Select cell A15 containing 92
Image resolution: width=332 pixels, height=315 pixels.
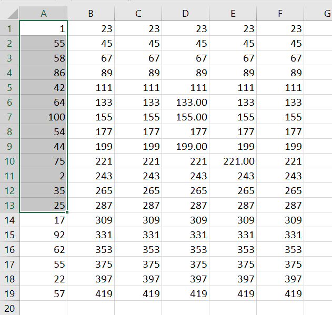[43, 235]
